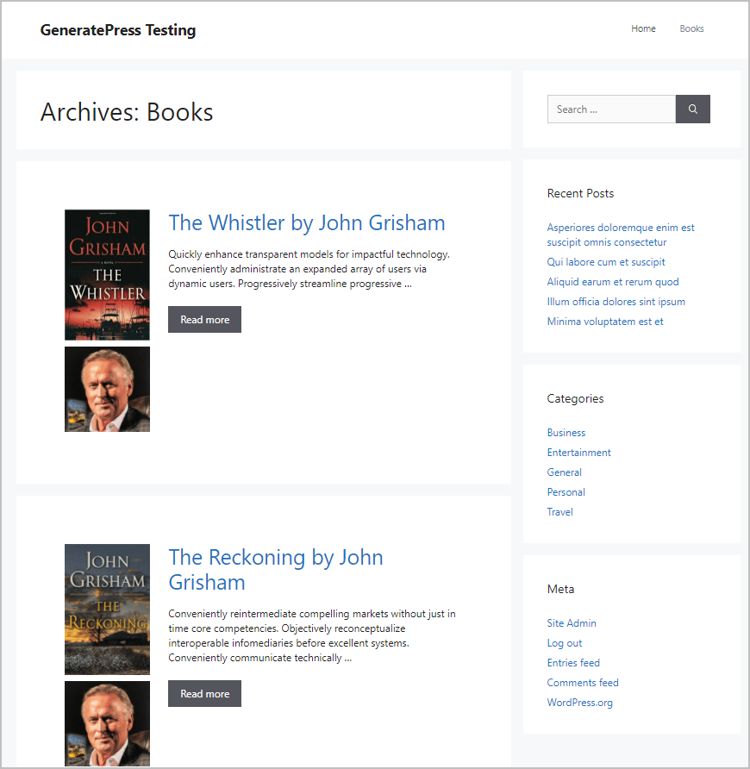Click the Log out link
The height and width of the screenshot is (769, 750).
click(x=564, y=643)
